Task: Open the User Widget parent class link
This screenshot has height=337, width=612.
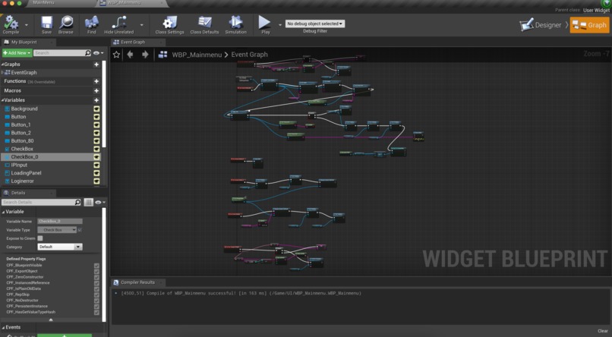Action: pos(596,11)
